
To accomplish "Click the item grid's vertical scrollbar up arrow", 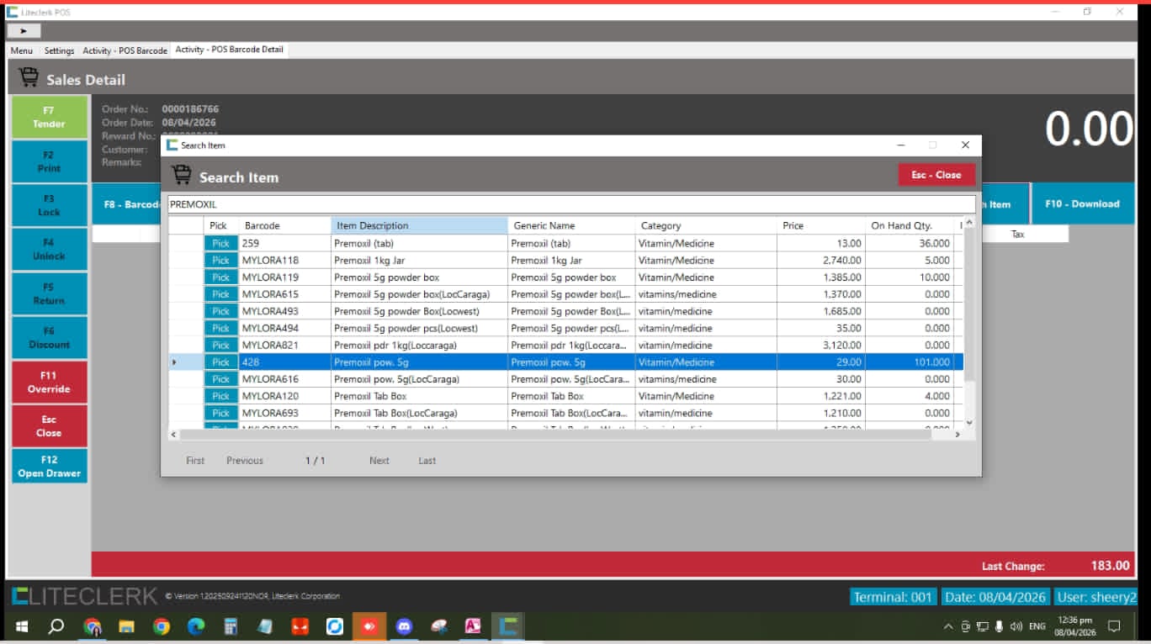I will [969, 223].
